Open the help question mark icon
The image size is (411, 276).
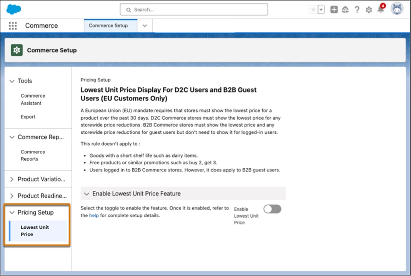coord(357,10)
